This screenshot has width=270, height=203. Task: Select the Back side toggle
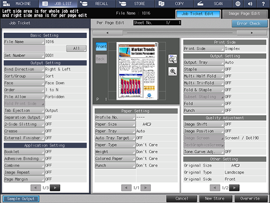coord(101,59)
